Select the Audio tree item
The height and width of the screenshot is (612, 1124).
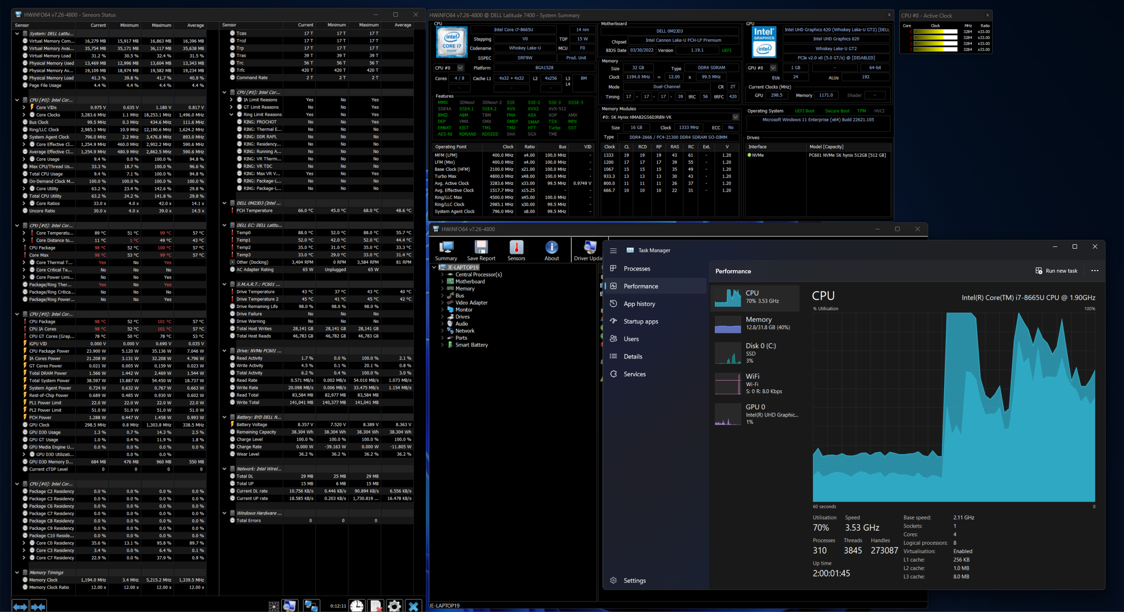pos(461,324)
